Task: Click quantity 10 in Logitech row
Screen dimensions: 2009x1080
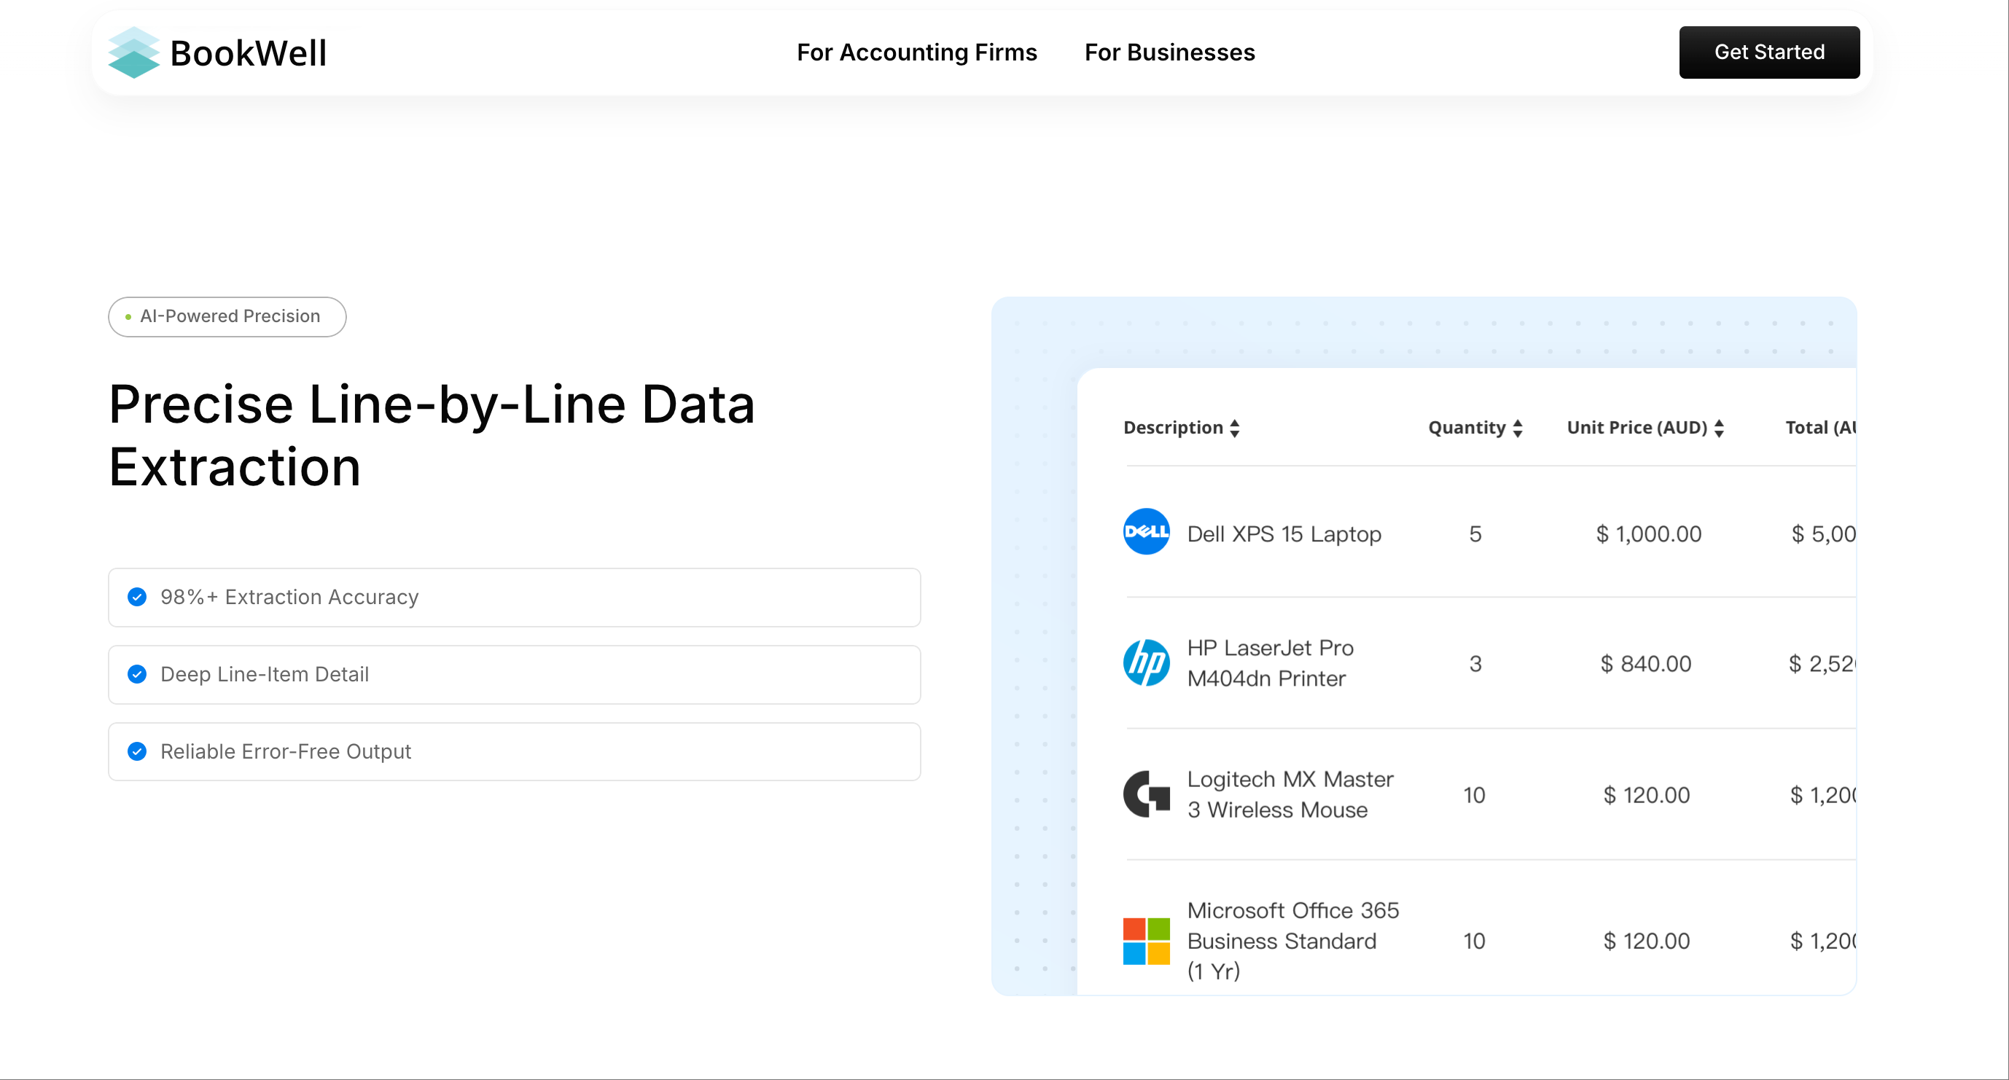Action: click(1474, 795)
